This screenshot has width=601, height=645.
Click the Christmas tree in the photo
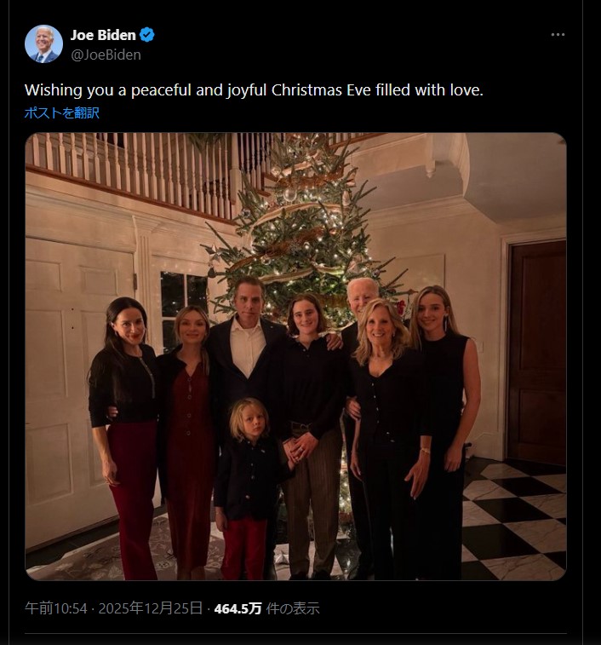(x=302, y=222)
